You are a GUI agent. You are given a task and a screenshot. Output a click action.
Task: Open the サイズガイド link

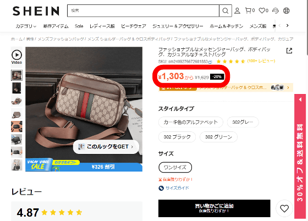click(x=174, y=188)
